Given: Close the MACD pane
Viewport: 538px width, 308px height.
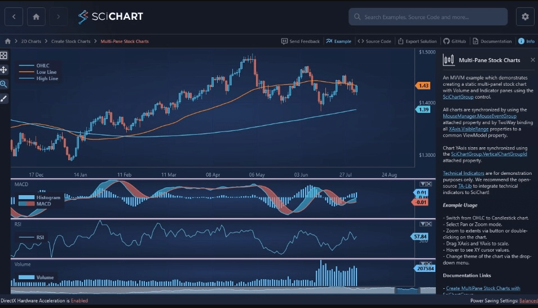Looking at the screenshot, I should pos(429,184).
